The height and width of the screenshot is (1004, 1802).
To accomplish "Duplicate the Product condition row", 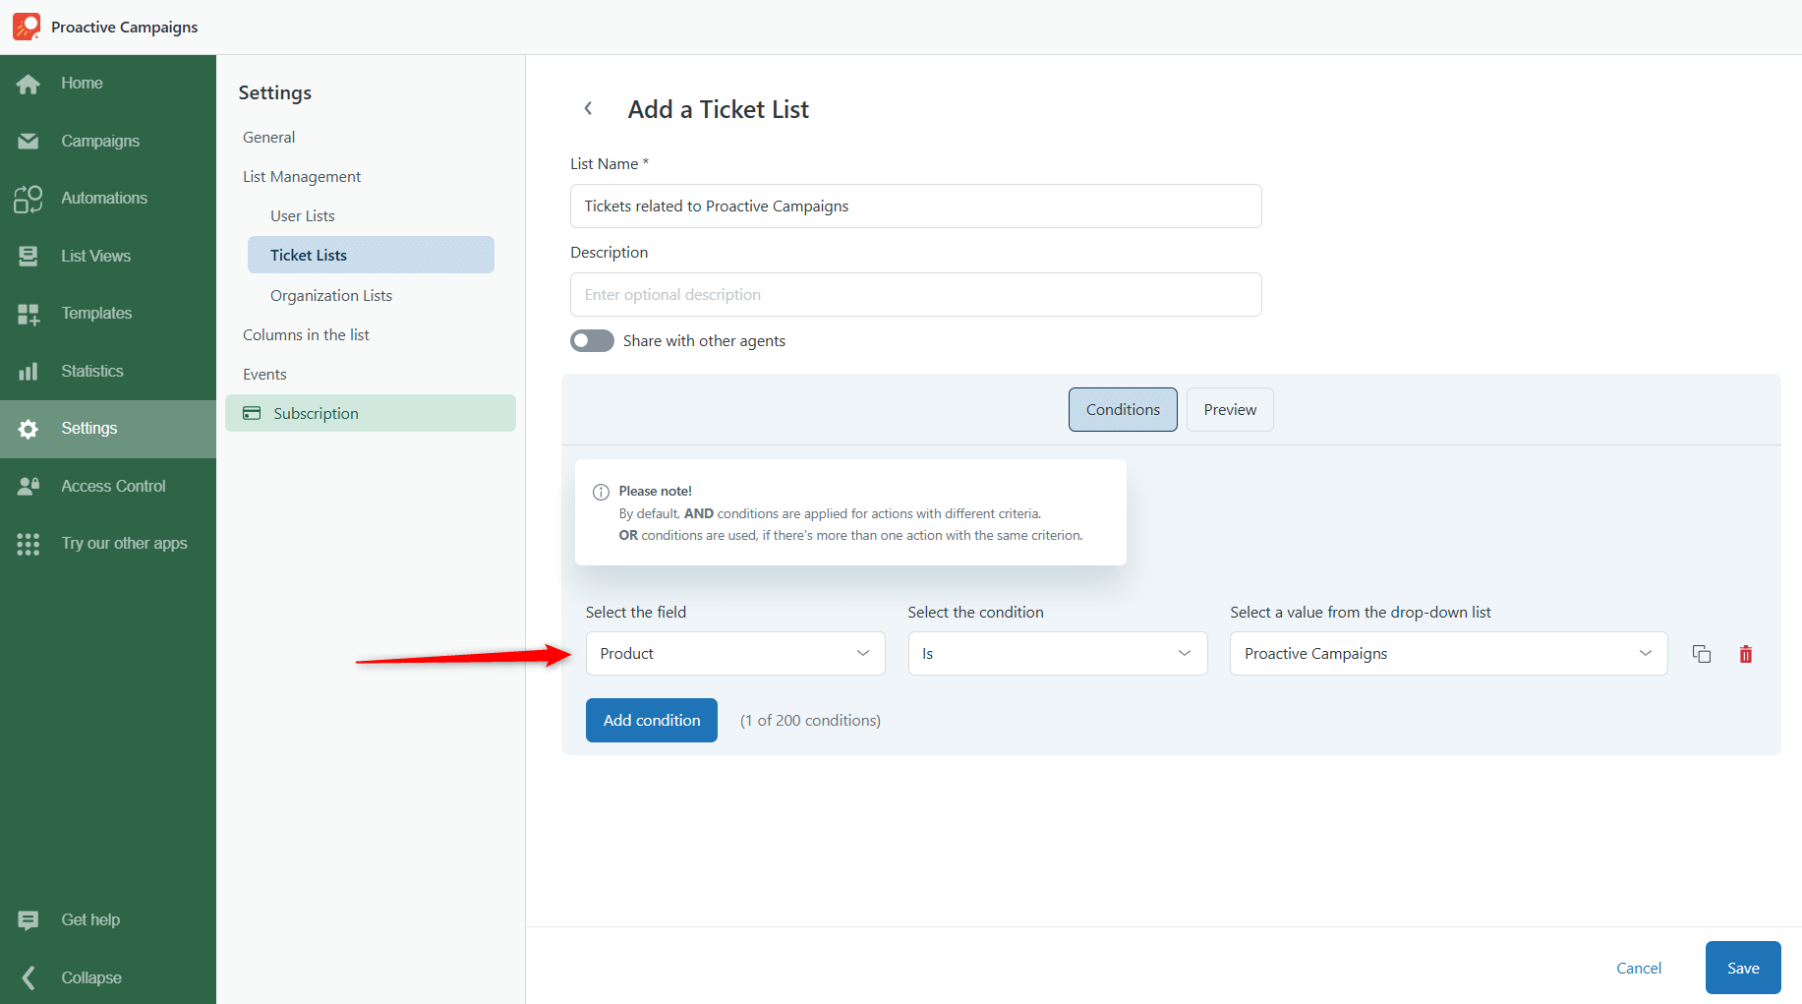I will [1701, 654].
